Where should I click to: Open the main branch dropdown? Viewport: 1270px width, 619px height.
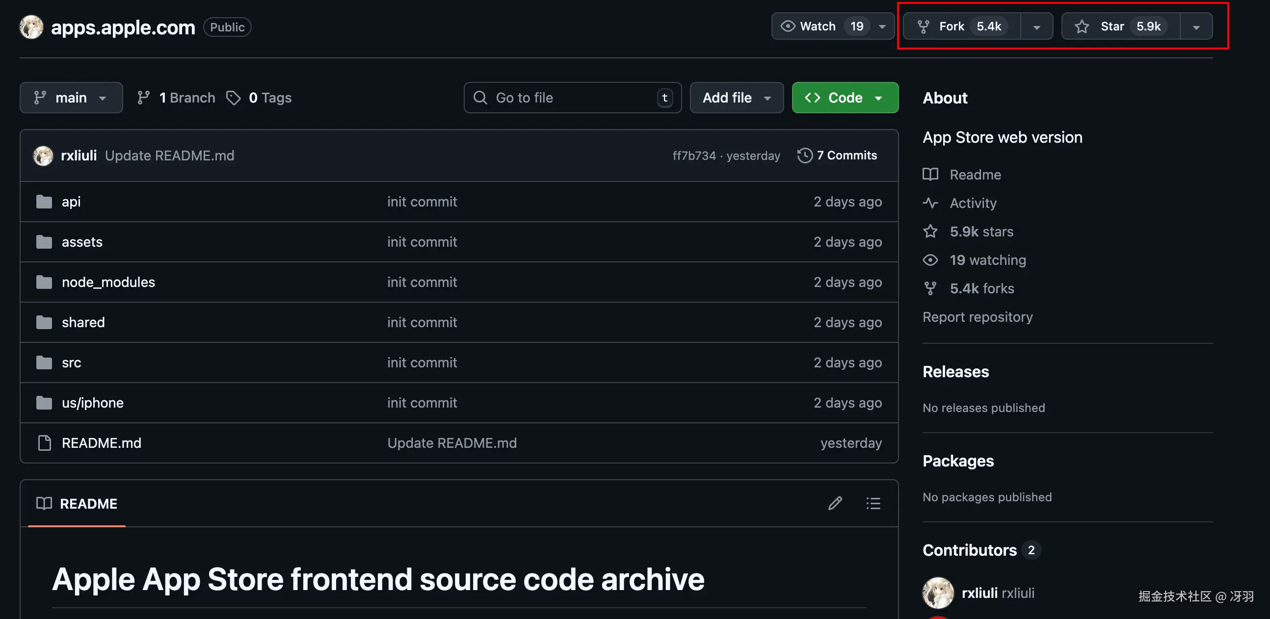(71, 98)
